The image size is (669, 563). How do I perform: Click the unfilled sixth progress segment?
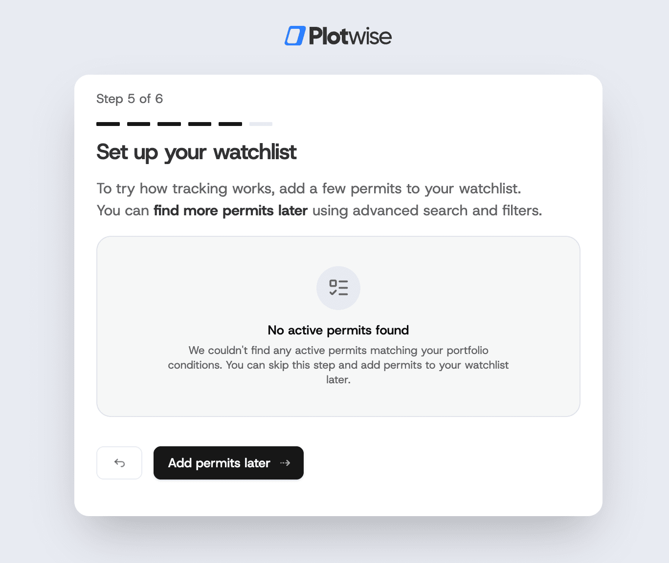click(261, 124)
